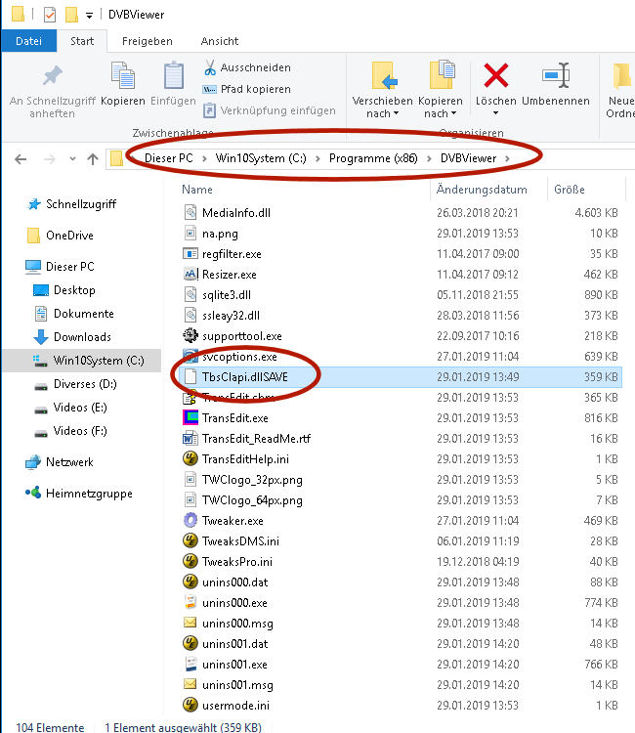Open the Löschen dropdown arrow
The image size is (635, 733).
[495, 113]
